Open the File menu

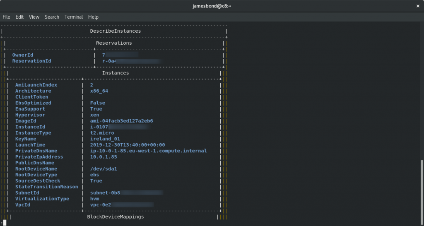pyautogui.click(x=6, y=17)
